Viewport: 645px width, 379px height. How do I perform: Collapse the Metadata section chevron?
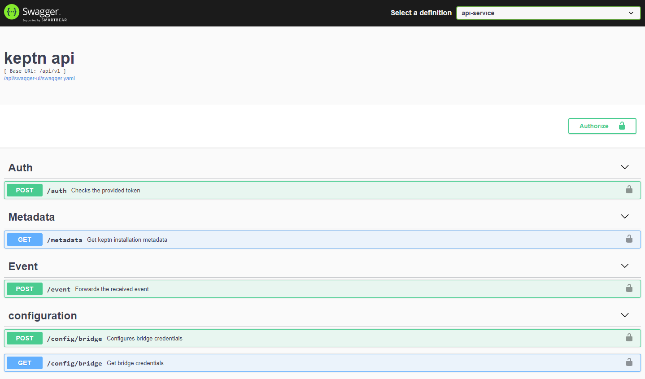click(625, 217)
